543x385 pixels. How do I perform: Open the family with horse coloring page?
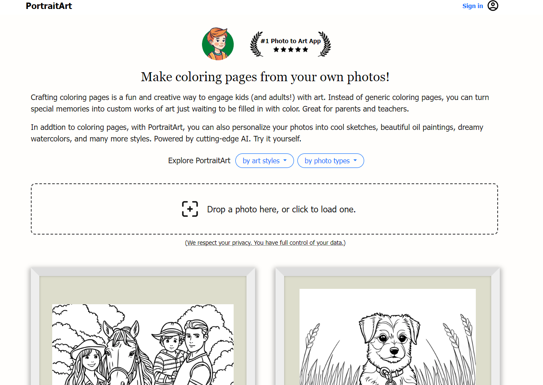click(143, 344)
